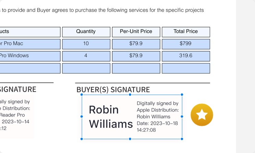Click the Pro Mac product field
Image resolution: width=255 pixels, height=153 pixels.
click(x=30, y=44)
